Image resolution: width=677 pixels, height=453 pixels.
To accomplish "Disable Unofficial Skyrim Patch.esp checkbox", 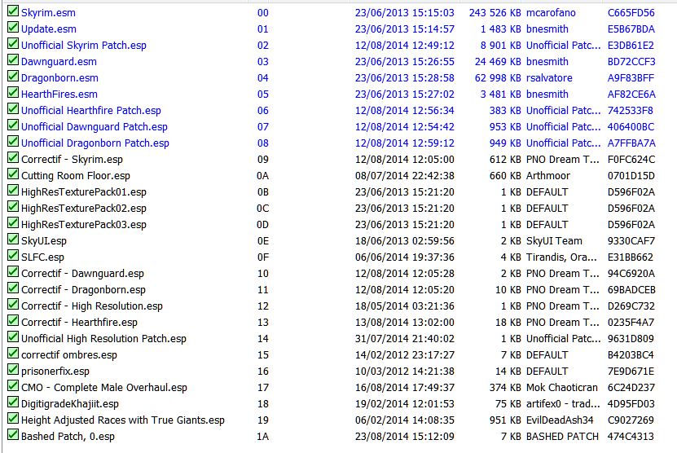I will pyautogui.click(x=13, y=44).
